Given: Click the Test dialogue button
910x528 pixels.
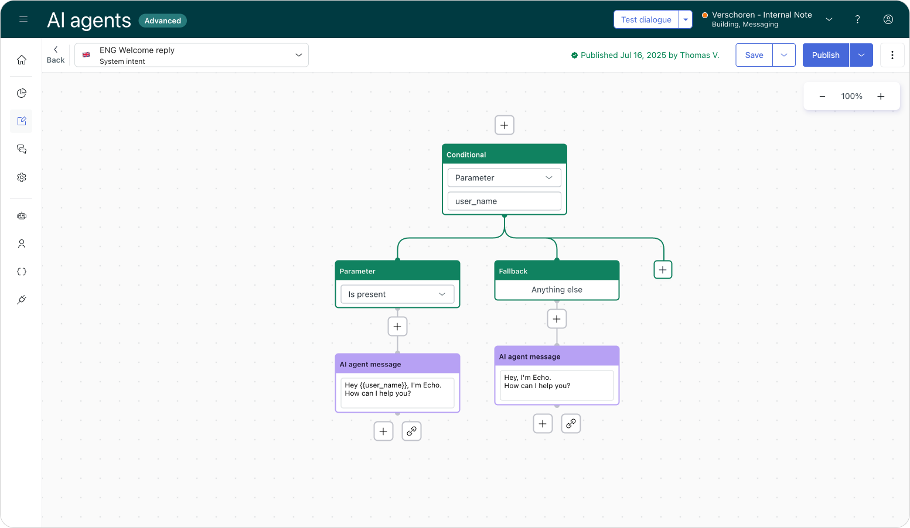Looking at the screenshot, I should (x=646, y=19).
